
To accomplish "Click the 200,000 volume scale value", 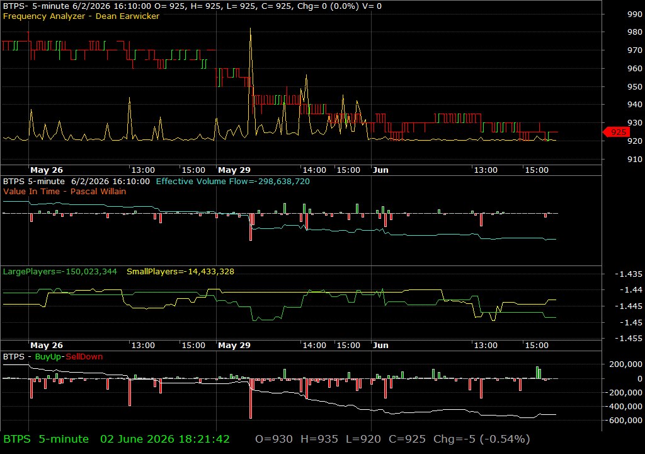I will 625,364.
